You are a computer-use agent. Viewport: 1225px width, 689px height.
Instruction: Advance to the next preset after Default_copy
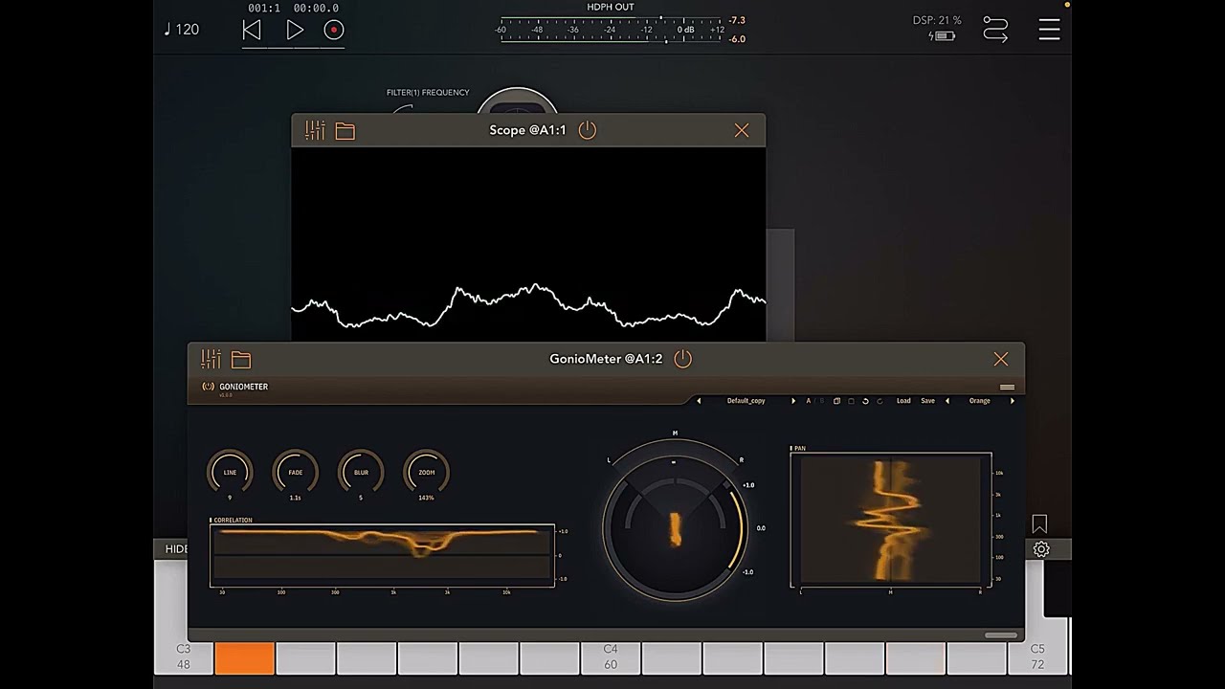[794, 401]
